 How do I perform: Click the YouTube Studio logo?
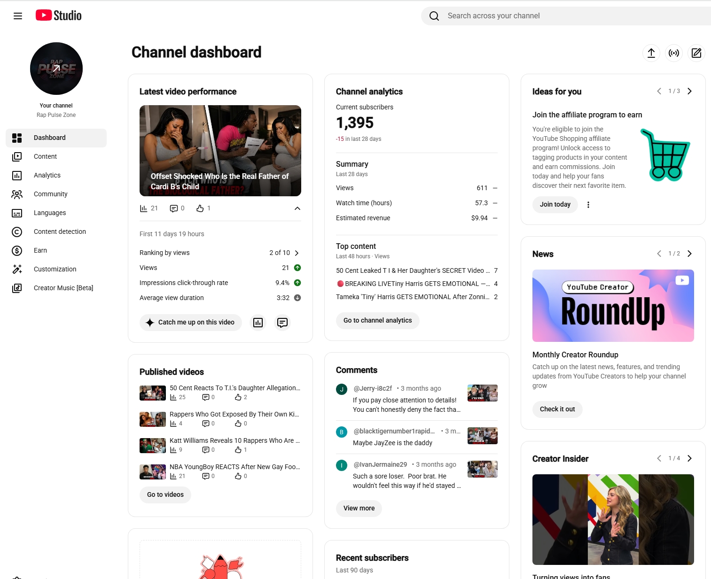(59, 15)
